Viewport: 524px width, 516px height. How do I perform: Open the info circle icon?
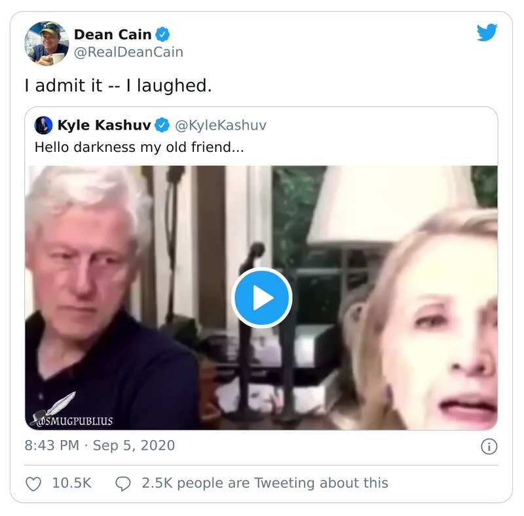pos(489,447)
